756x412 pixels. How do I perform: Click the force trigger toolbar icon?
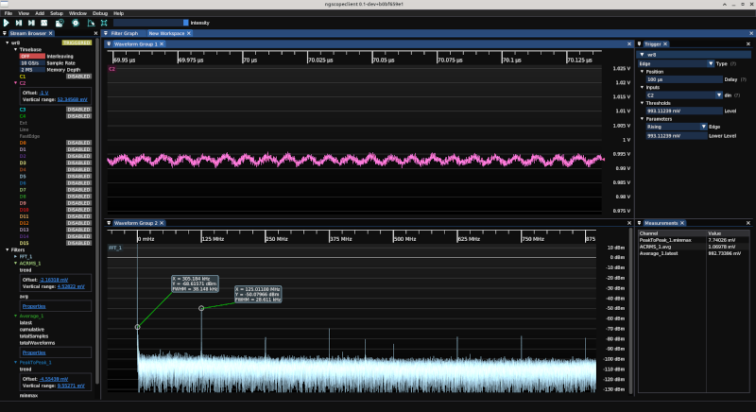(x=31, y=23)
